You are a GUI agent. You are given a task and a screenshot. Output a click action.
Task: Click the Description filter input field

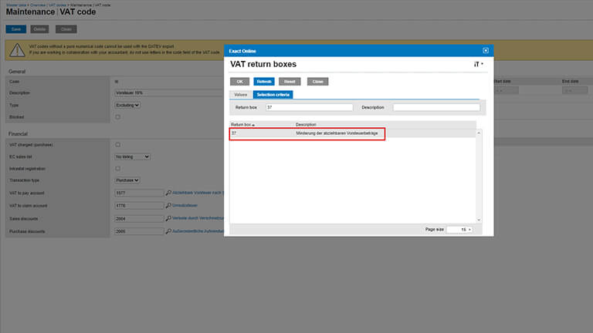(435, 107)
